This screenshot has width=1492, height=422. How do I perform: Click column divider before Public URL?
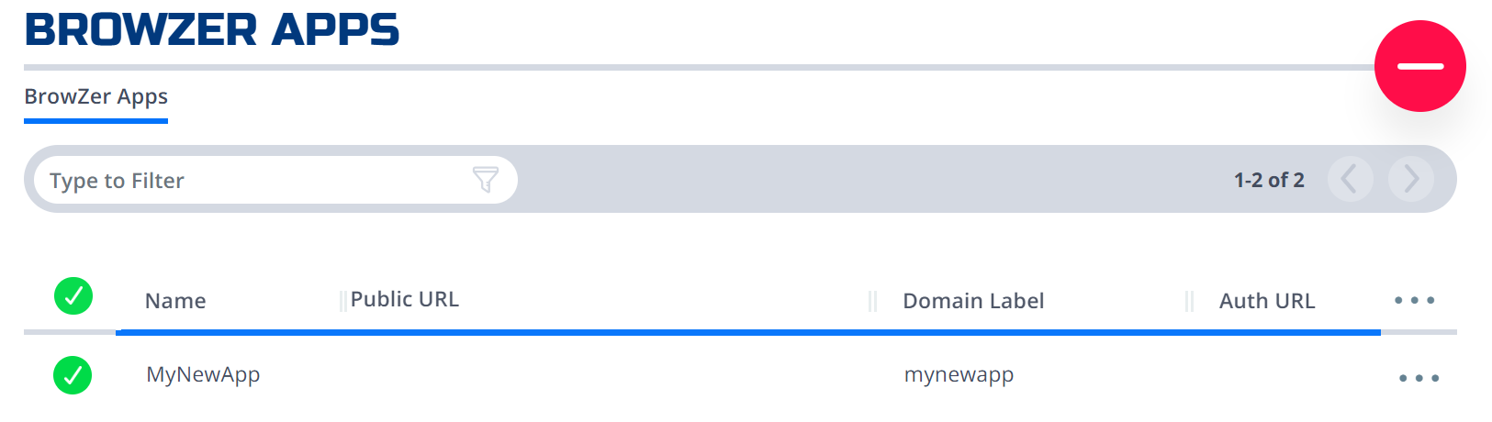pos(342,301)
